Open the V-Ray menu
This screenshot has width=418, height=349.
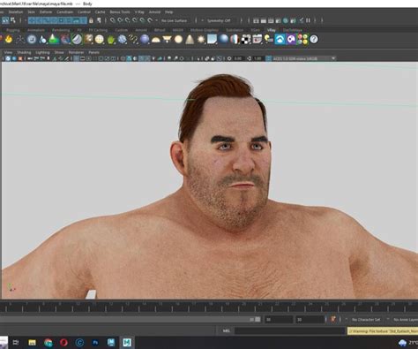click(x=139, y=12)
